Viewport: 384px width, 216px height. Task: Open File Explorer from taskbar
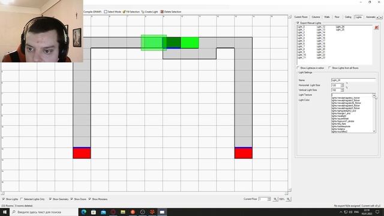click(x=123, y=212)
